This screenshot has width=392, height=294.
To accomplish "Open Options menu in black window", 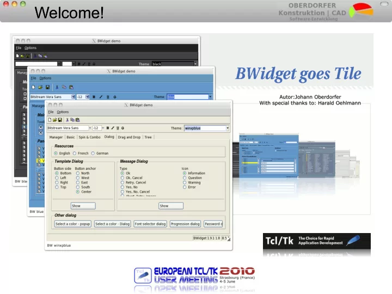I will (x=30, y=48).
